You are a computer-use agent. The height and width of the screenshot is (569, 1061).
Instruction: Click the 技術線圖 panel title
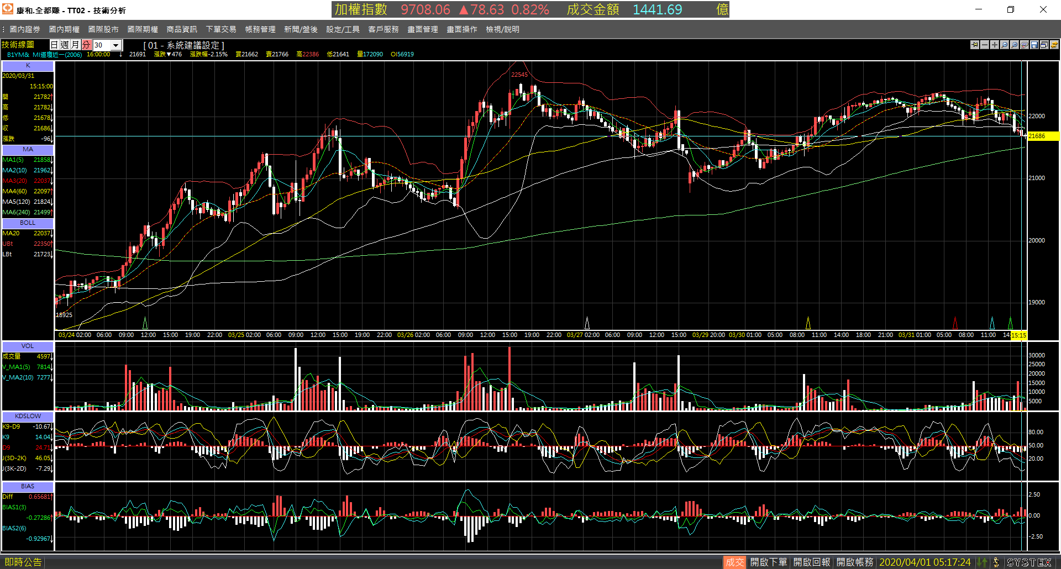(18, 45)
